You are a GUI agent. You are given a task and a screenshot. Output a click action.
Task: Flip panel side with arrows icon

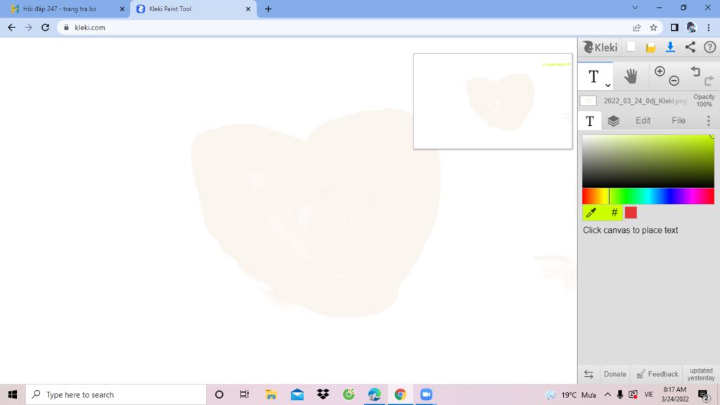pyautogui.click(x=589, y=374)
